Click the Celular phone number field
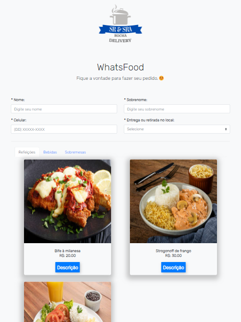Screen dimensions: 241x322 (64, 129)
